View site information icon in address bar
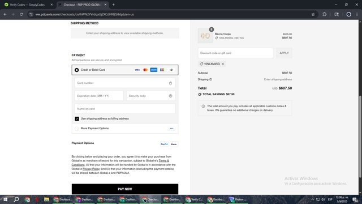 point(31,14)
